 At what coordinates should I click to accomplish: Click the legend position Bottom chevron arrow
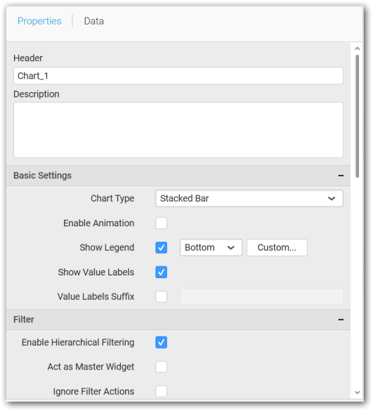coord(230,247)
